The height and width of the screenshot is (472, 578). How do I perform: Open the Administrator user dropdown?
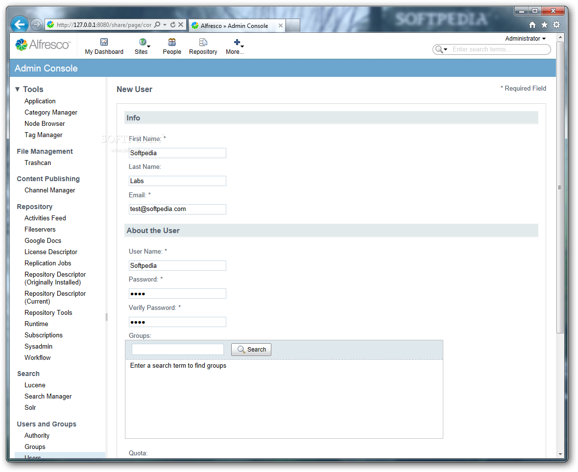(x=525, y=38)
